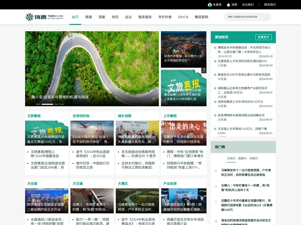Open the 专栏作者 menu item
Image resolution: width=301 pixels, height=225 pixels.
click(x=165, y=17)
